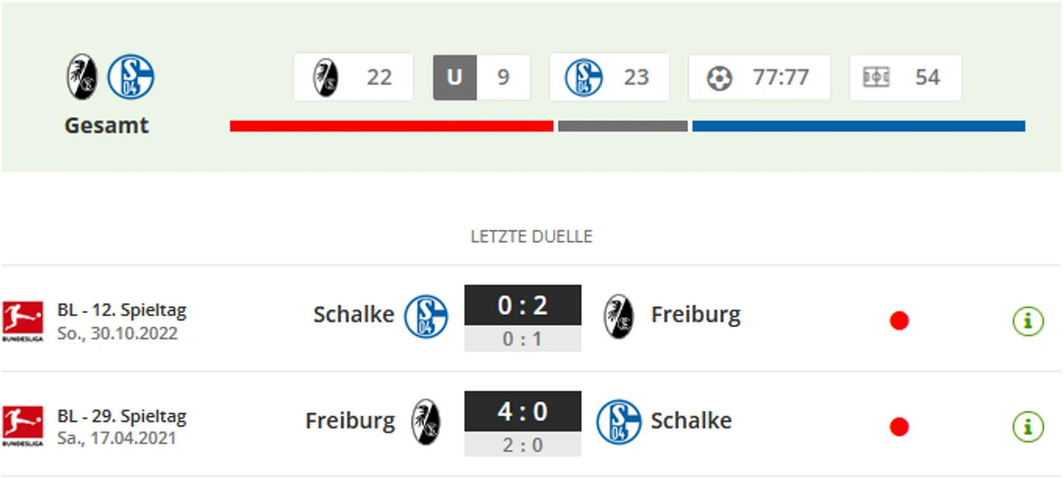Click Freiburg crest in the 4:0 match row

[x=426, y=421]
